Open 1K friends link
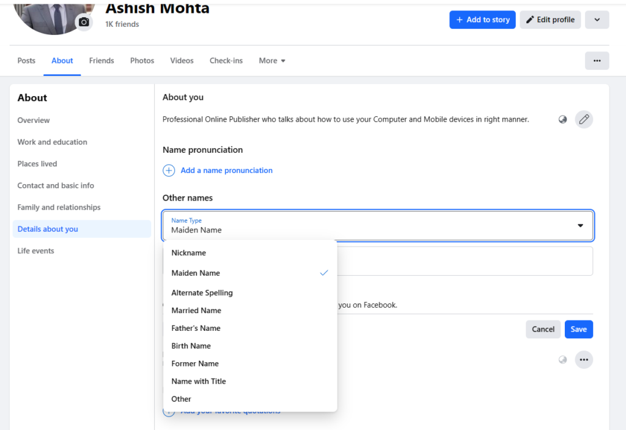The height and width of the screenshot is (430, 626). click(x=122, y=24)
